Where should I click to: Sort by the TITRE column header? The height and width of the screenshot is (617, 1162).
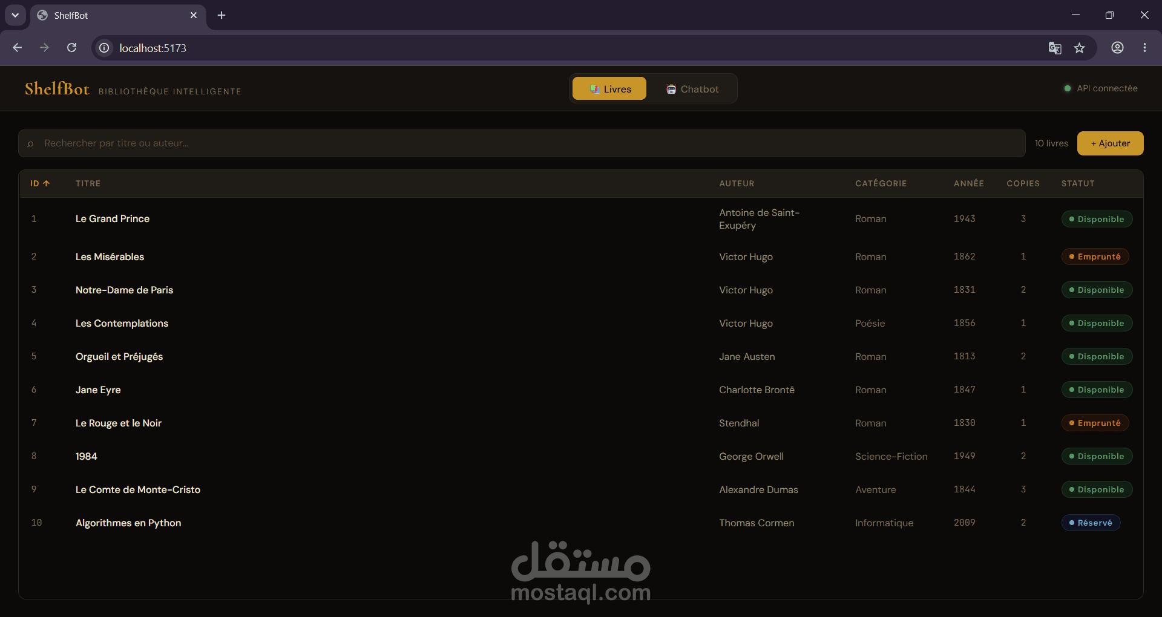pyautogui.click(x=88, y=183)
